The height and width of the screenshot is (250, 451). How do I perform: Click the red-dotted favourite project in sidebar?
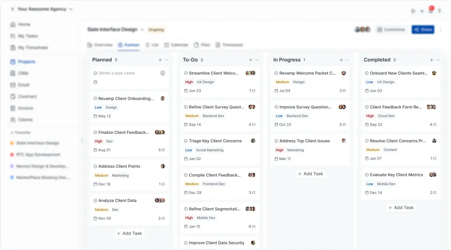tap(35, 155)
